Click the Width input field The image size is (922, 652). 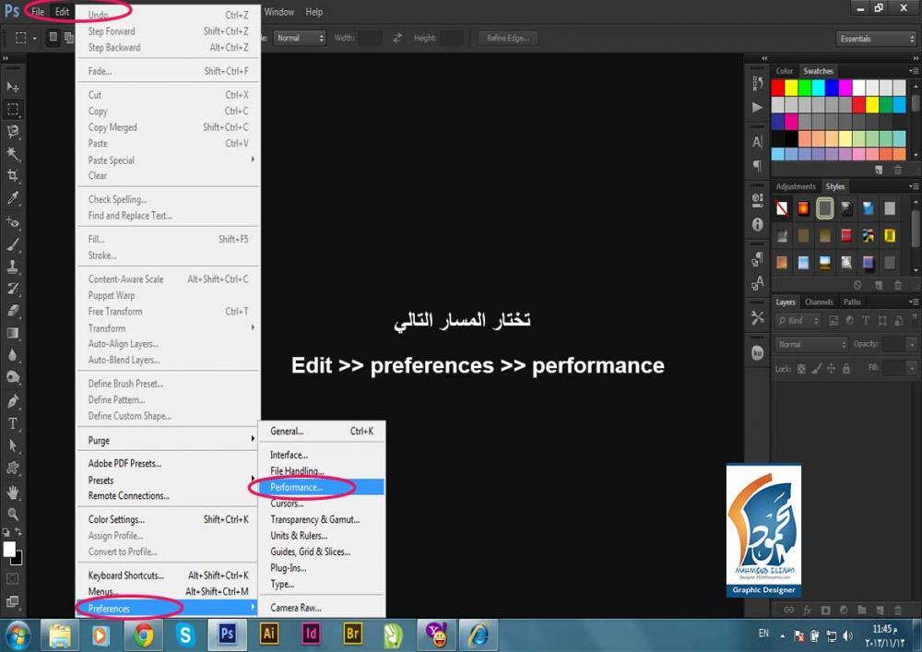[x=370, y=38]
